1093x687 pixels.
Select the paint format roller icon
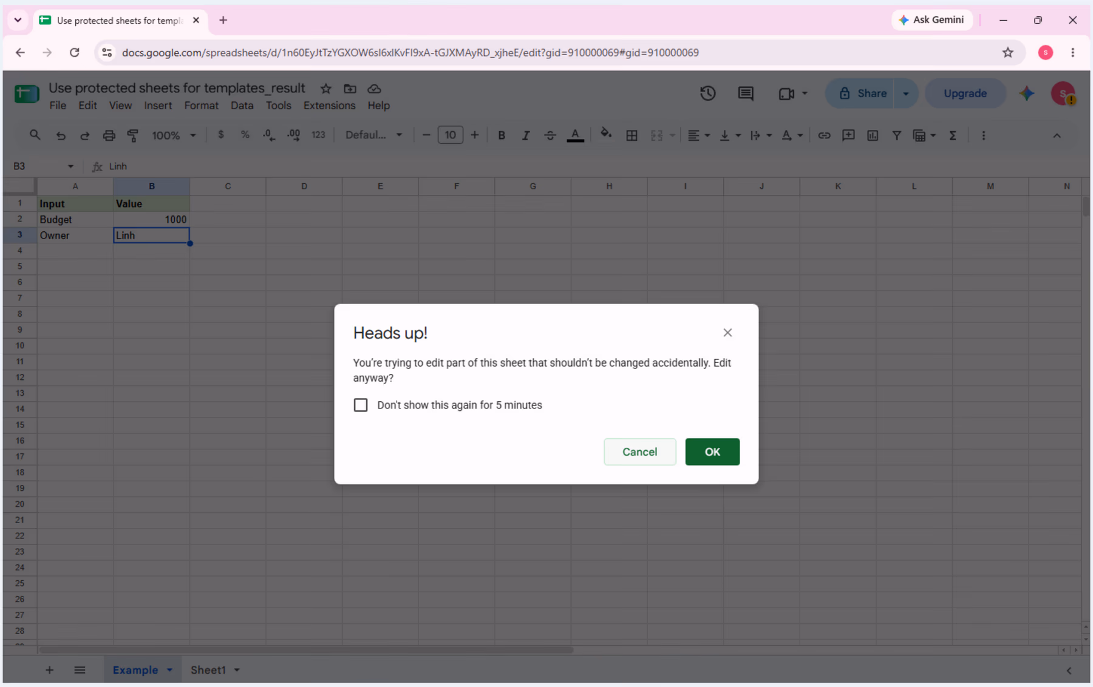pos(133,135)
